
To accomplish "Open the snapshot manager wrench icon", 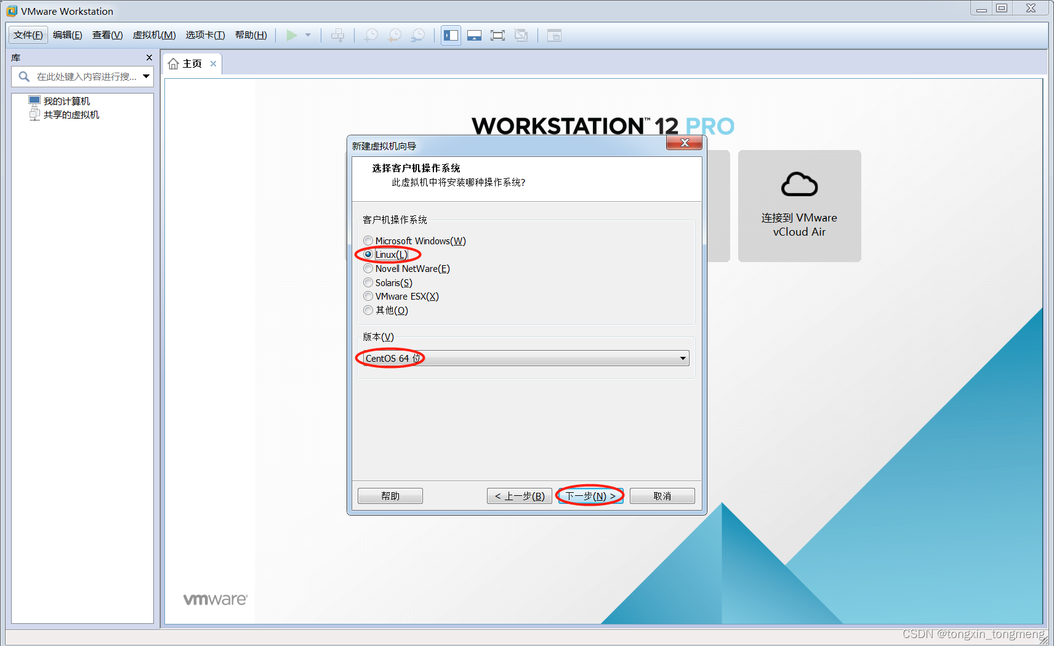I will tap(418, 36).
